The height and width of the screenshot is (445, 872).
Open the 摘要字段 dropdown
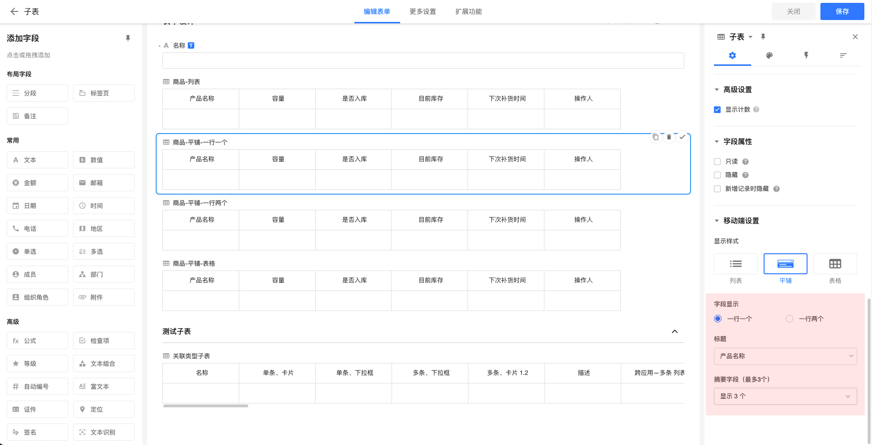tap(785, 396)
